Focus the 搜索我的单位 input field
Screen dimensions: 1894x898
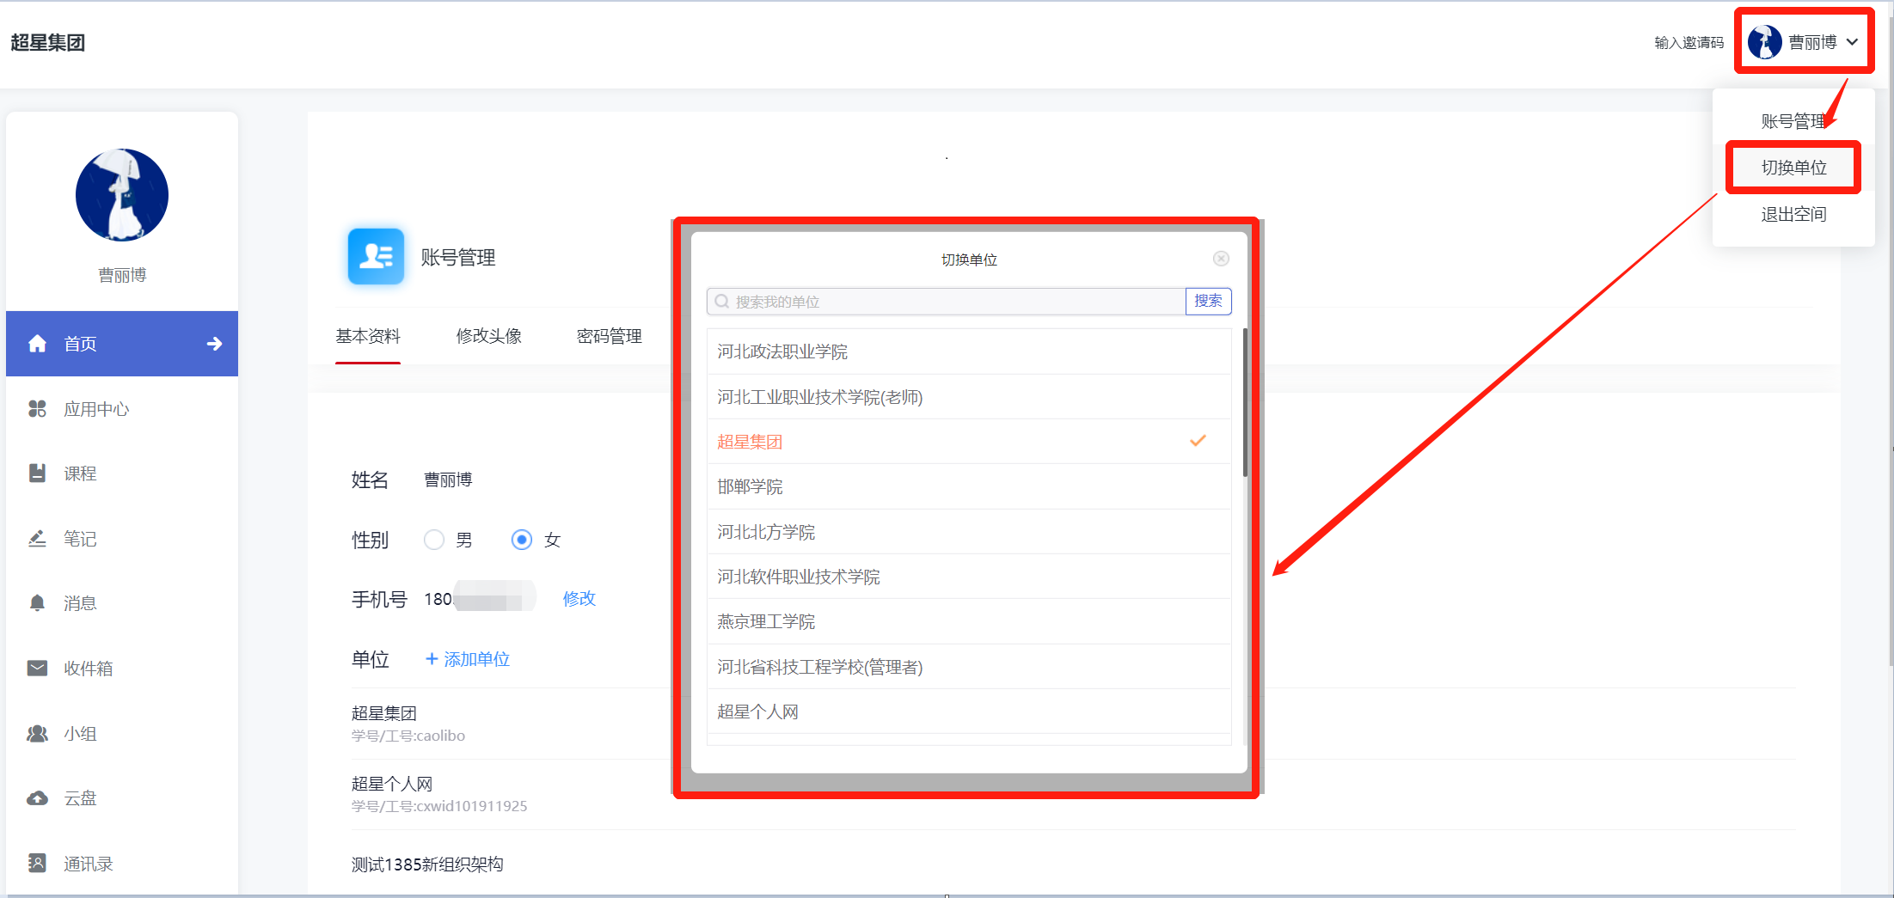(946, 302)
